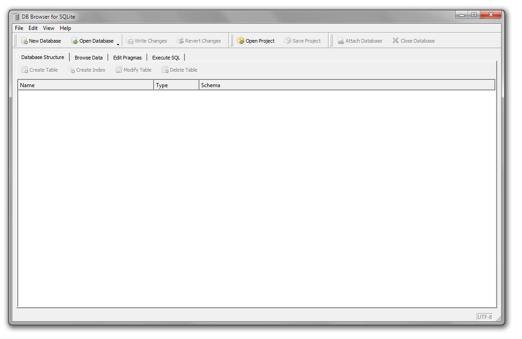Select the Create Index icon

pos(87,69)
